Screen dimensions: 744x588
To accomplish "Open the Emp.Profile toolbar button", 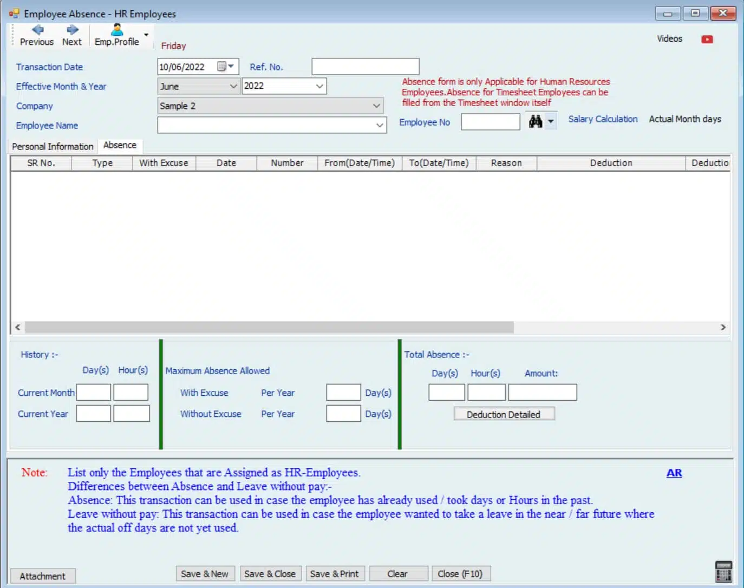I will (x=117, y=35).
